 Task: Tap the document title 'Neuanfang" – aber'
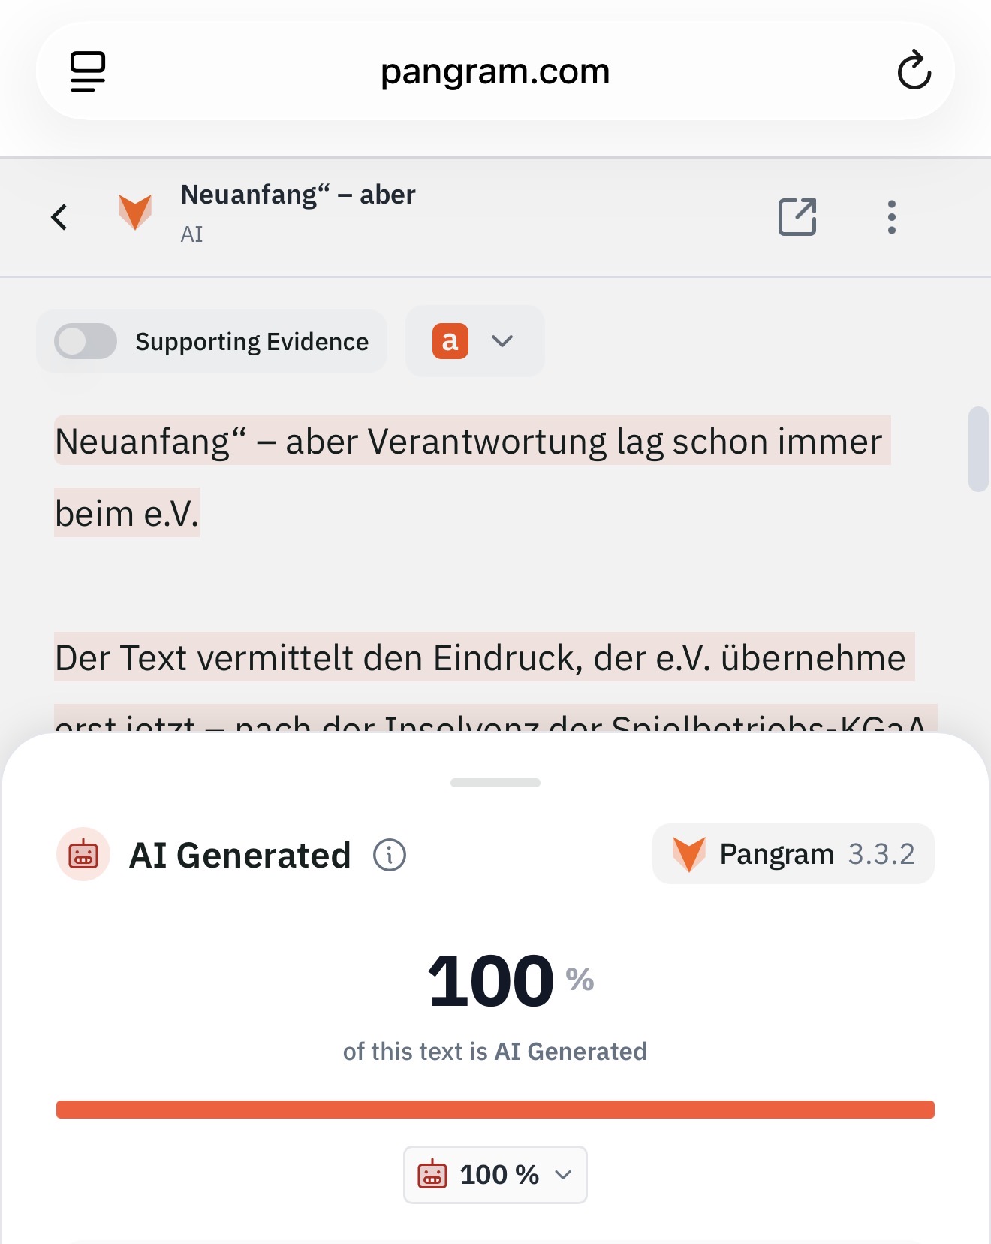(x=298, y=195)
